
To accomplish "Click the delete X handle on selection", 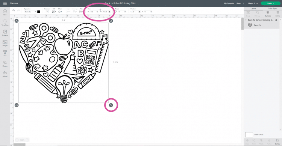I will click(17, 21).
